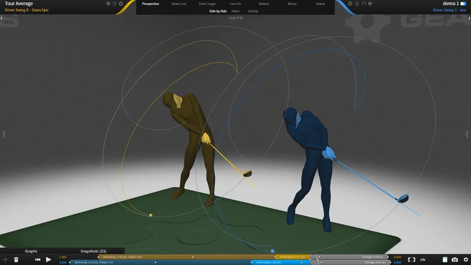This screenshot has width=471, height=265.
Task: Open Snapshots (33) panel
Action: (93, 251)
